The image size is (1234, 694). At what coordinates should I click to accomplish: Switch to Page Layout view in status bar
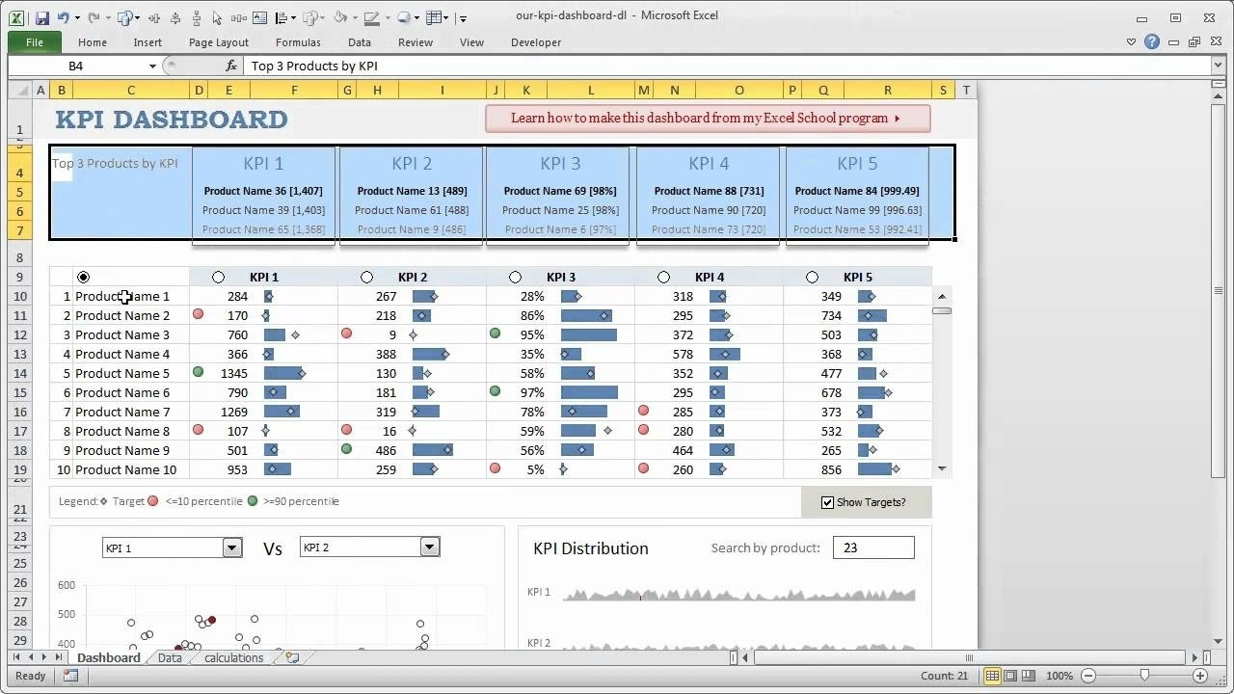[1010, 676]
